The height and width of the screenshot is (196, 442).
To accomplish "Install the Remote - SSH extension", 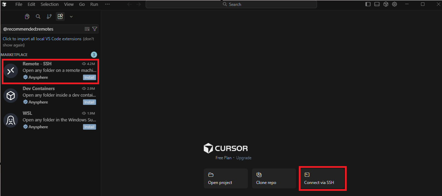I will (x=90, y=77).
